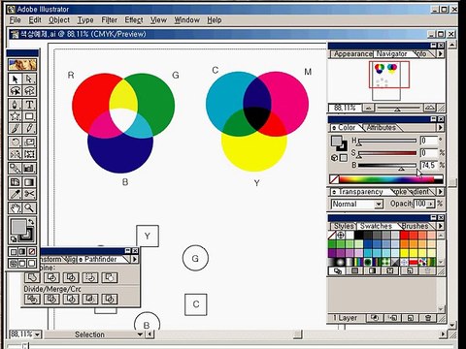
Task: Select the Gradient tool
Action: [x=29, y=182]
